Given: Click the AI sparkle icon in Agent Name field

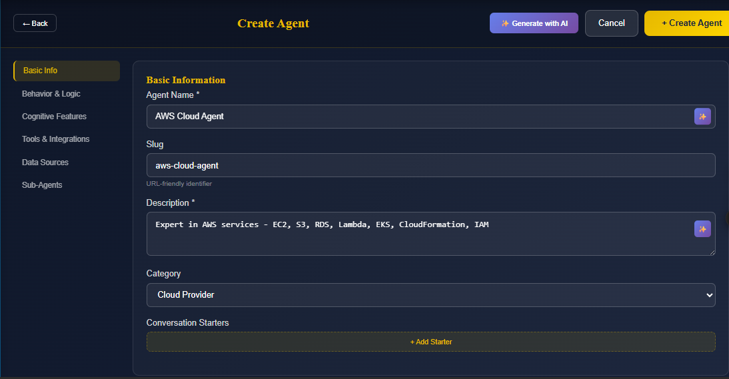Looking at the screenshot, I should (x=702, y=117).
